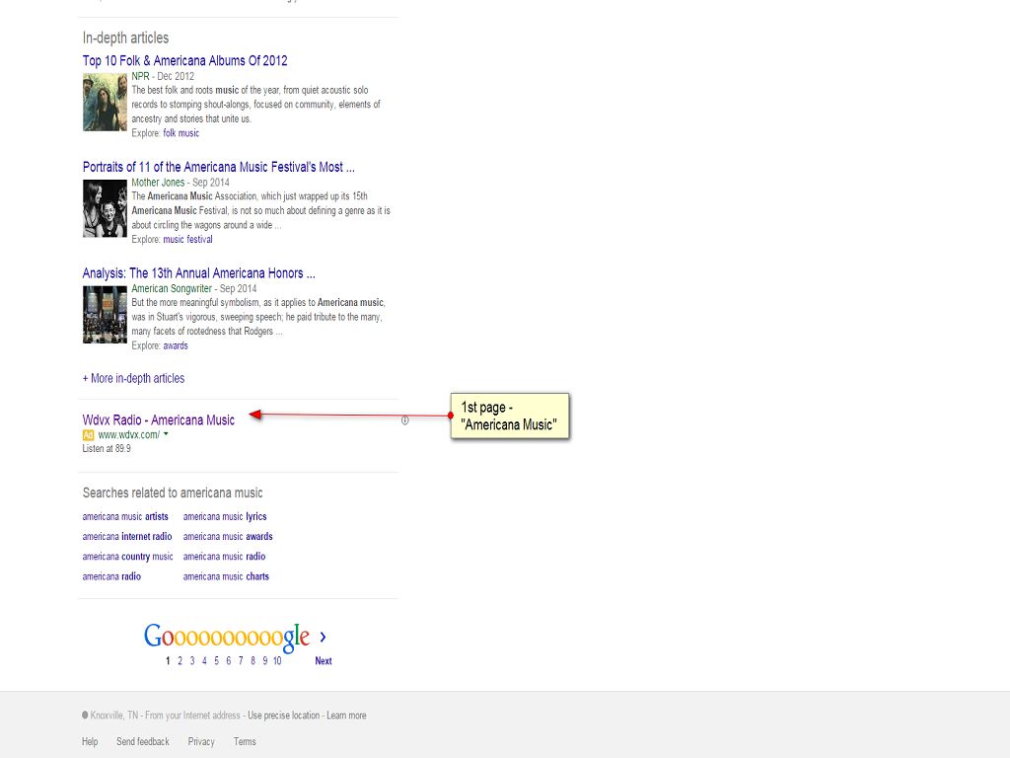Go to results page 6
This screenshot has height=758, width=1010.
(x=228, y=660)
